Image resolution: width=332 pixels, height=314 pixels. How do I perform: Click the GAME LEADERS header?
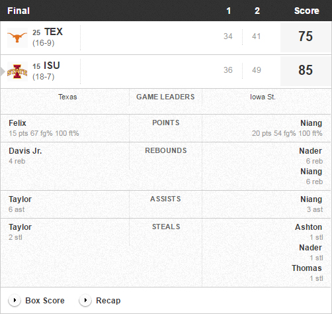click(x=165, y=97)
